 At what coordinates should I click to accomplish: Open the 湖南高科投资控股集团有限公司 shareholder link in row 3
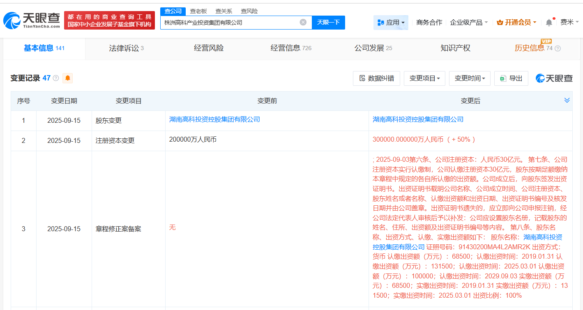(468, 242)
